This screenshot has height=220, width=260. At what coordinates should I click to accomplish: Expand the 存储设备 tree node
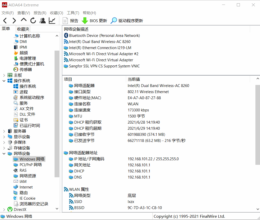pyautogui.click(x=4, y=148)
